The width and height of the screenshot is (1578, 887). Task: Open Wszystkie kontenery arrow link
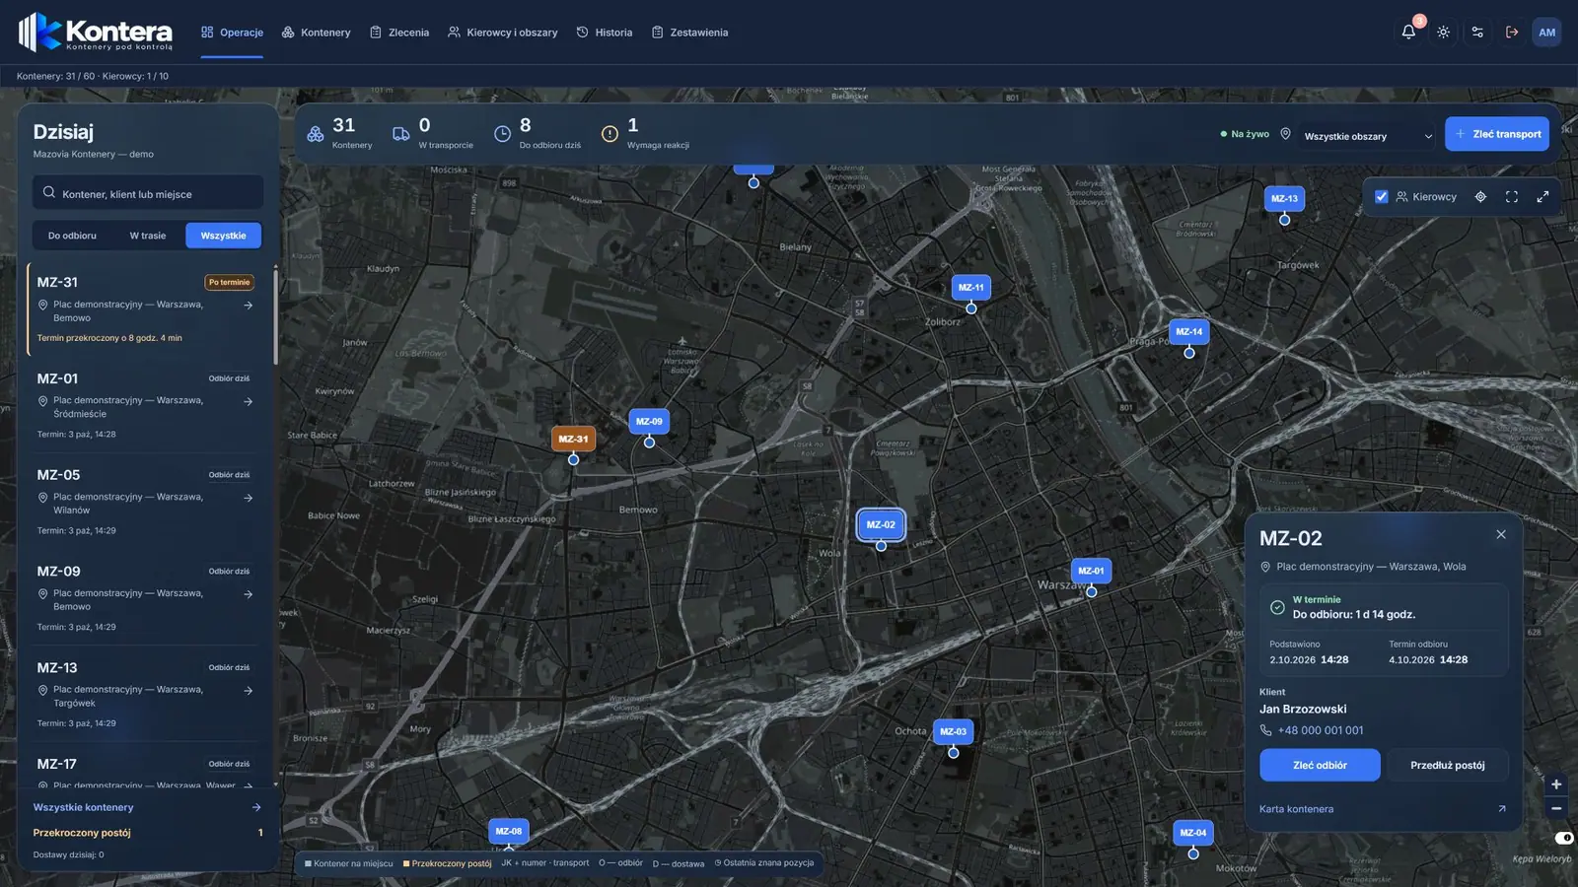(x=256, y=807)
